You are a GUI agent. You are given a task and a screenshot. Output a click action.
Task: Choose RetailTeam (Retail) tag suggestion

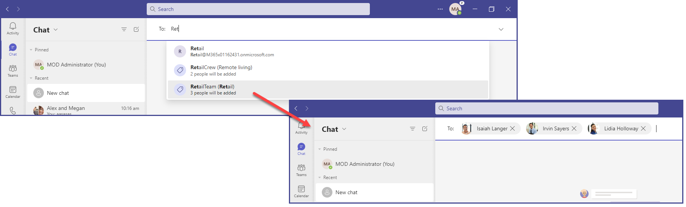click(213, 90)
